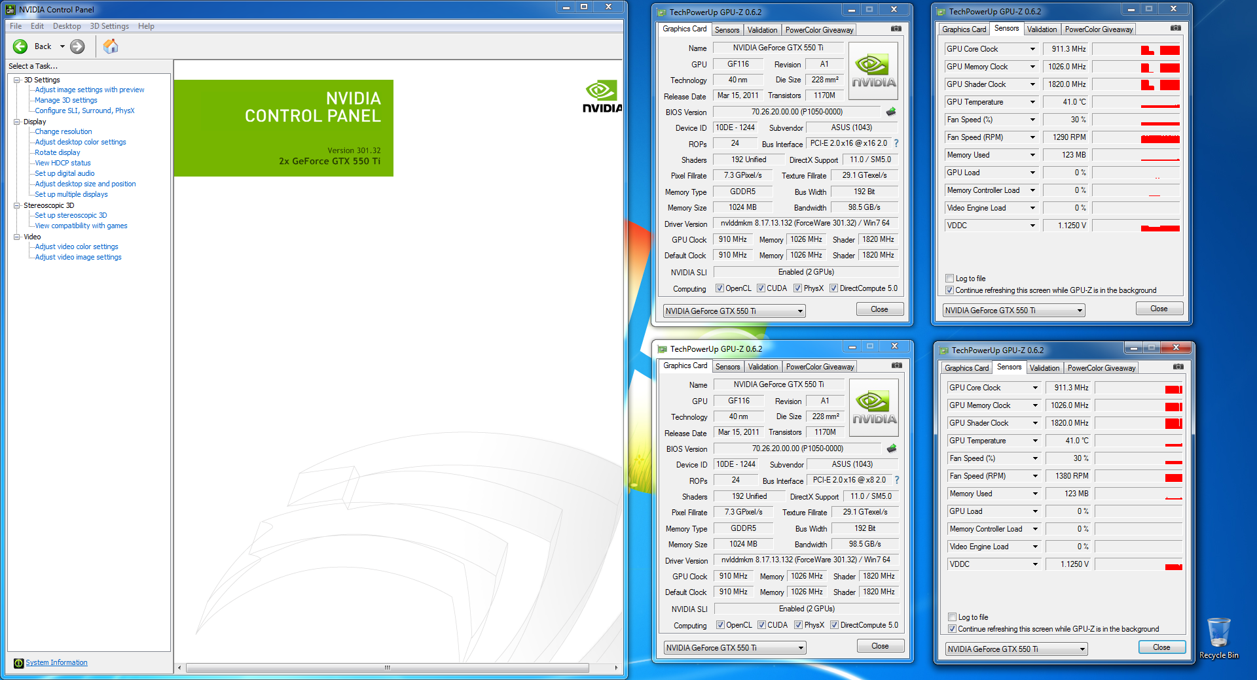Click camera screenshot icon in upper Sensors window
Viewport: 1257px width, 680px height.
1176,28
